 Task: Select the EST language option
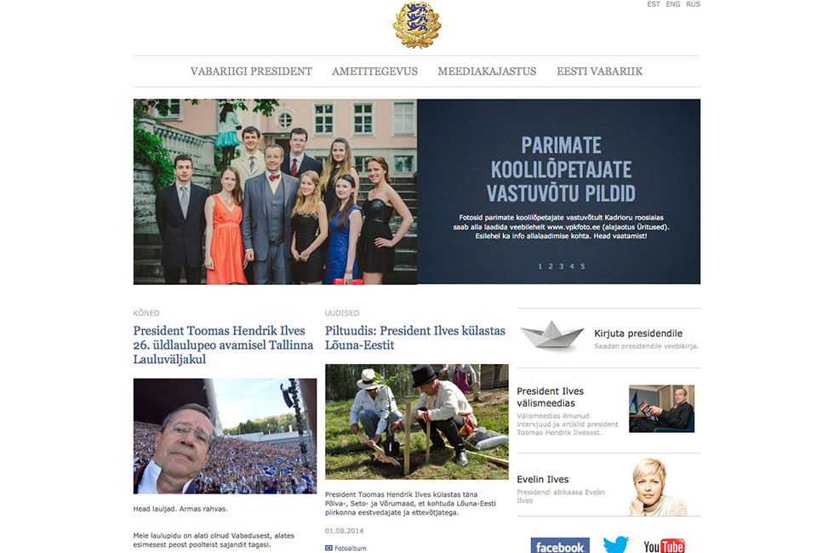(654, 4)
